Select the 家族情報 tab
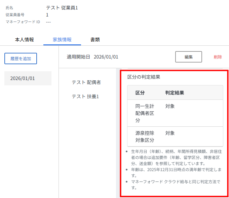The image size is (229, 198). [x=62, y=40]
